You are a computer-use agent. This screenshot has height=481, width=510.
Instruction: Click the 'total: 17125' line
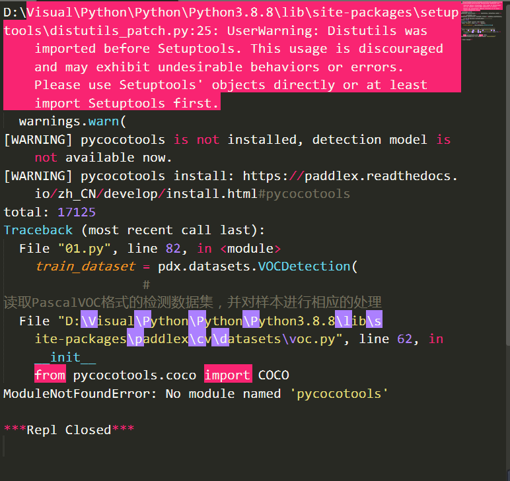[x=50, y=212]
